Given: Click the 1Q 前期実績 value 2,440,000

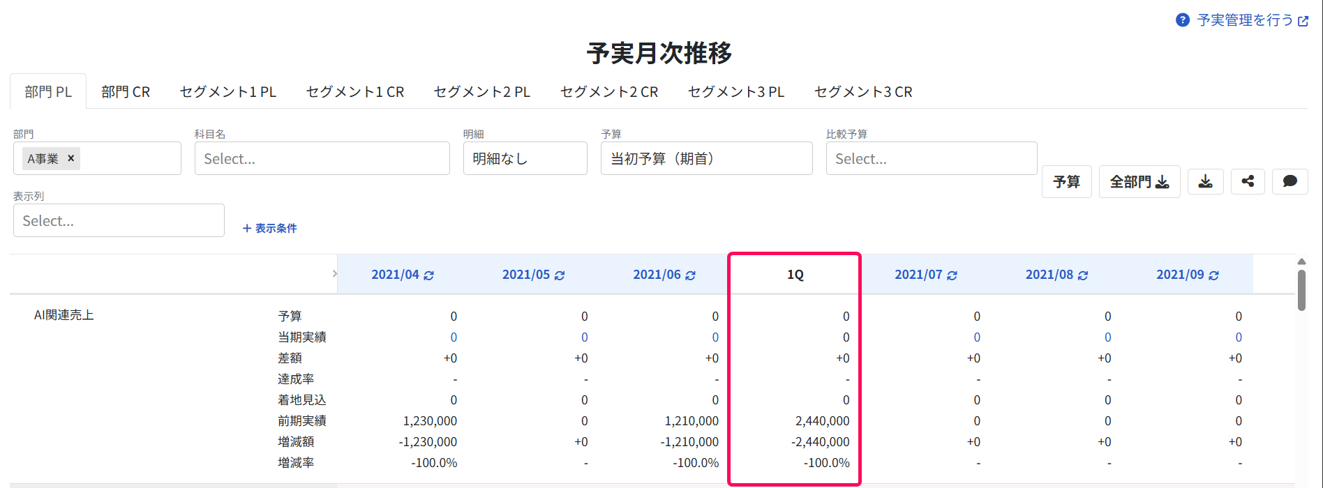Looking at the screenshot, I should click(823, 421).
